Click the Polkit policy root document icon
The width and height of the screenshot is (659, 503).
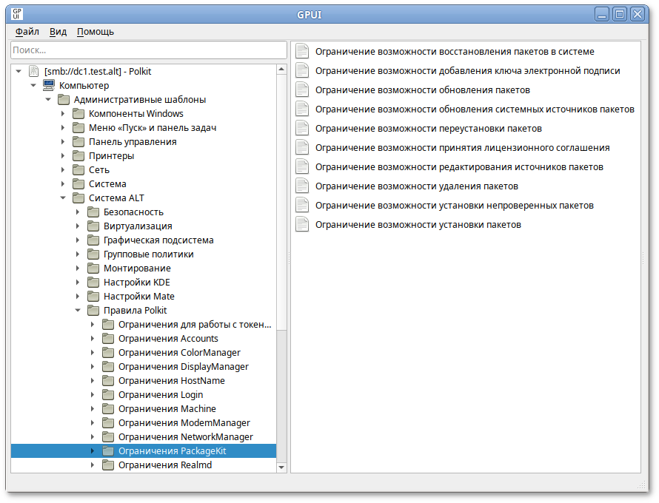point(33,72)
